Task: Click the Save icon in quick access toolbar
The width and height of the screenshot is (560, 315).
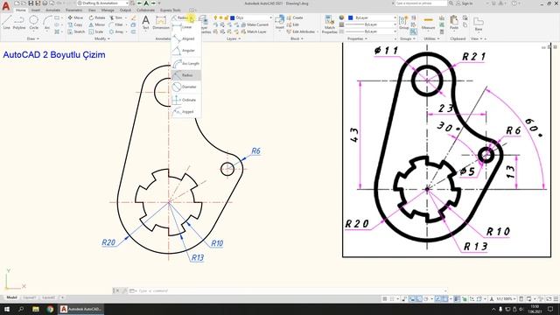Action: click(x=31, y=3)
